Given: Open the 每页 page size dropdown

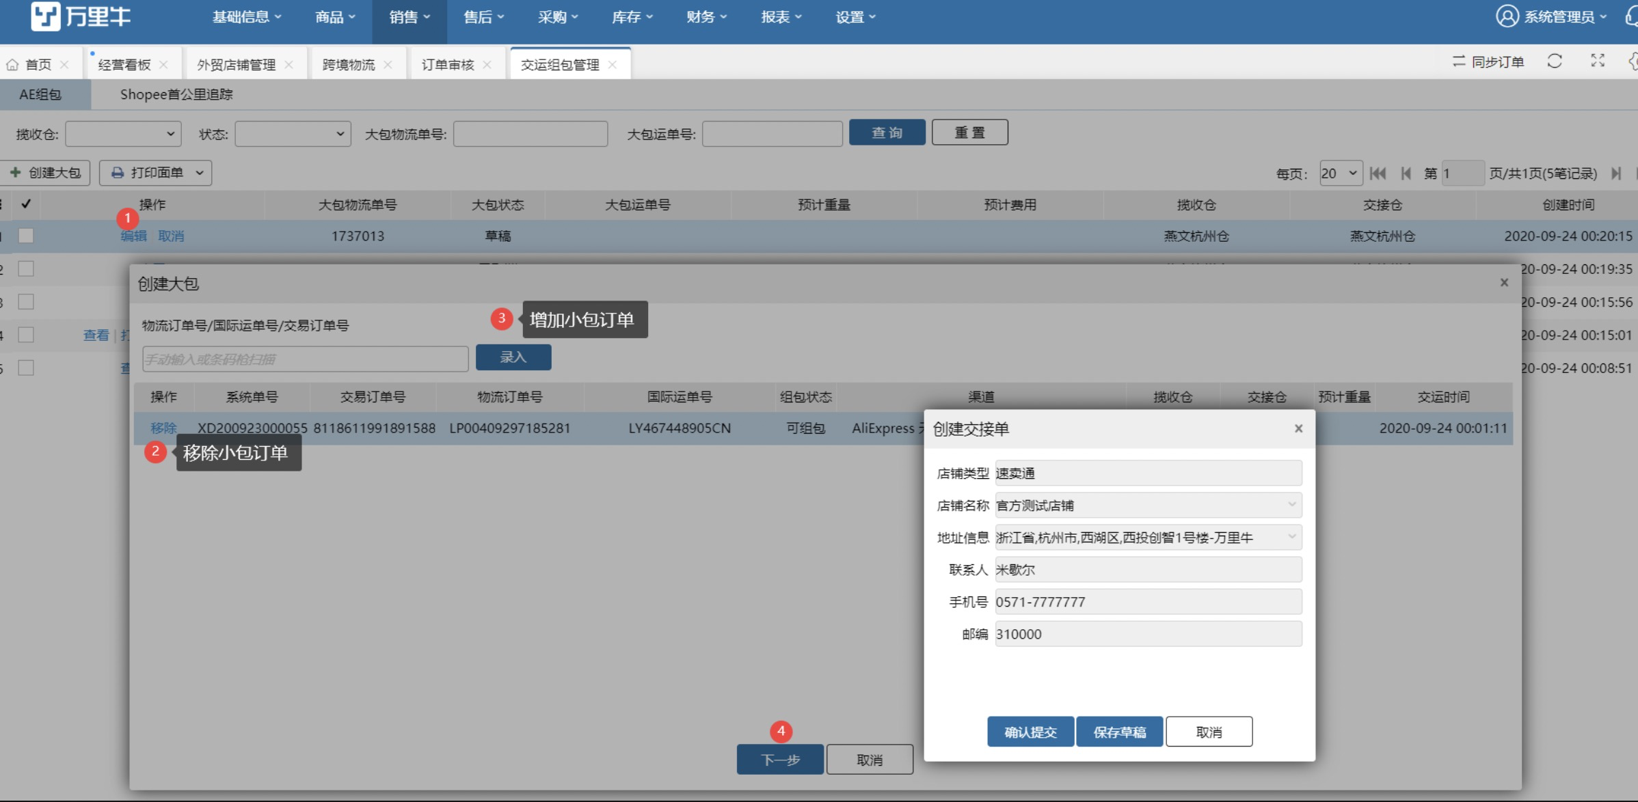Looking at the screenshot, I should click(x=1340, y=174).
